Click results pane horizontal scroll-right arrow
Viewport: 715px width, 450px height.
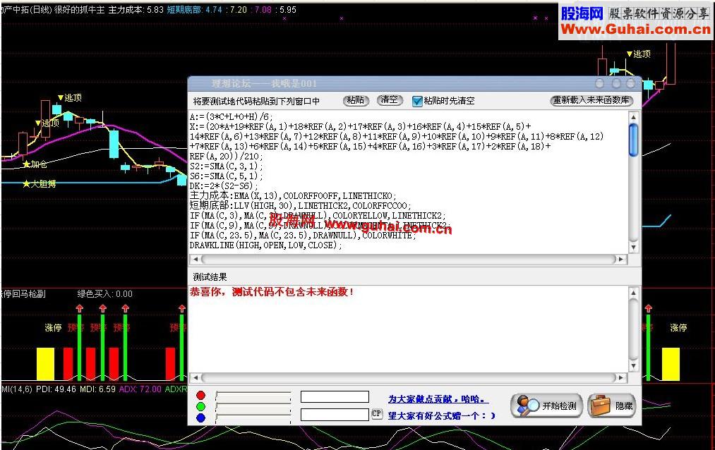(621, 377)
